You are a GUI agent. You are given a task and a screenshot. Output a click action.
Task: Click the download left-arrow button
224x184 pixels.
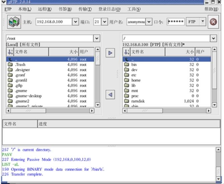(110, 95)
